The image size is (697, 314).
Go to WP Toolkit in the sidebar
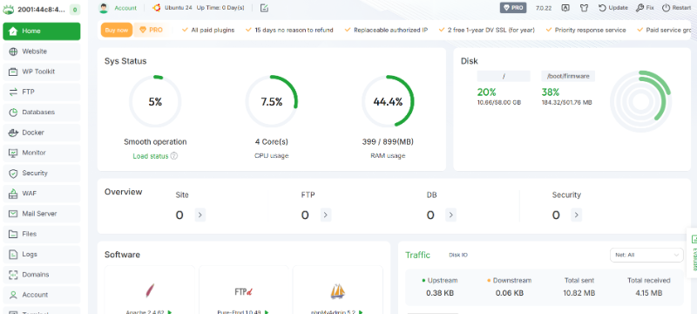point(41,72)
